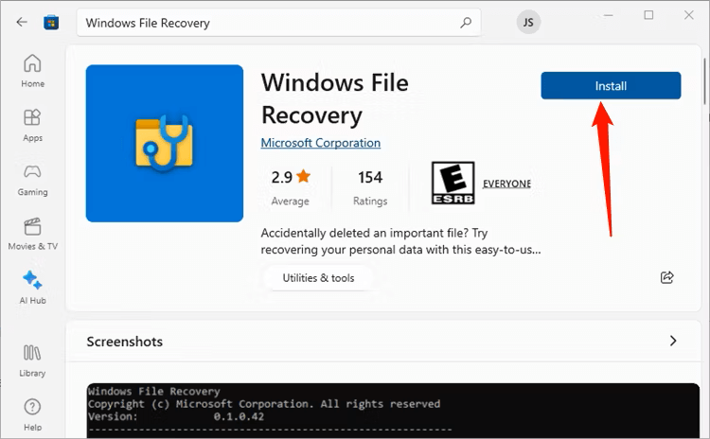Open Gaming section in sidebar

pyautogui.click(x=32, y=178)
